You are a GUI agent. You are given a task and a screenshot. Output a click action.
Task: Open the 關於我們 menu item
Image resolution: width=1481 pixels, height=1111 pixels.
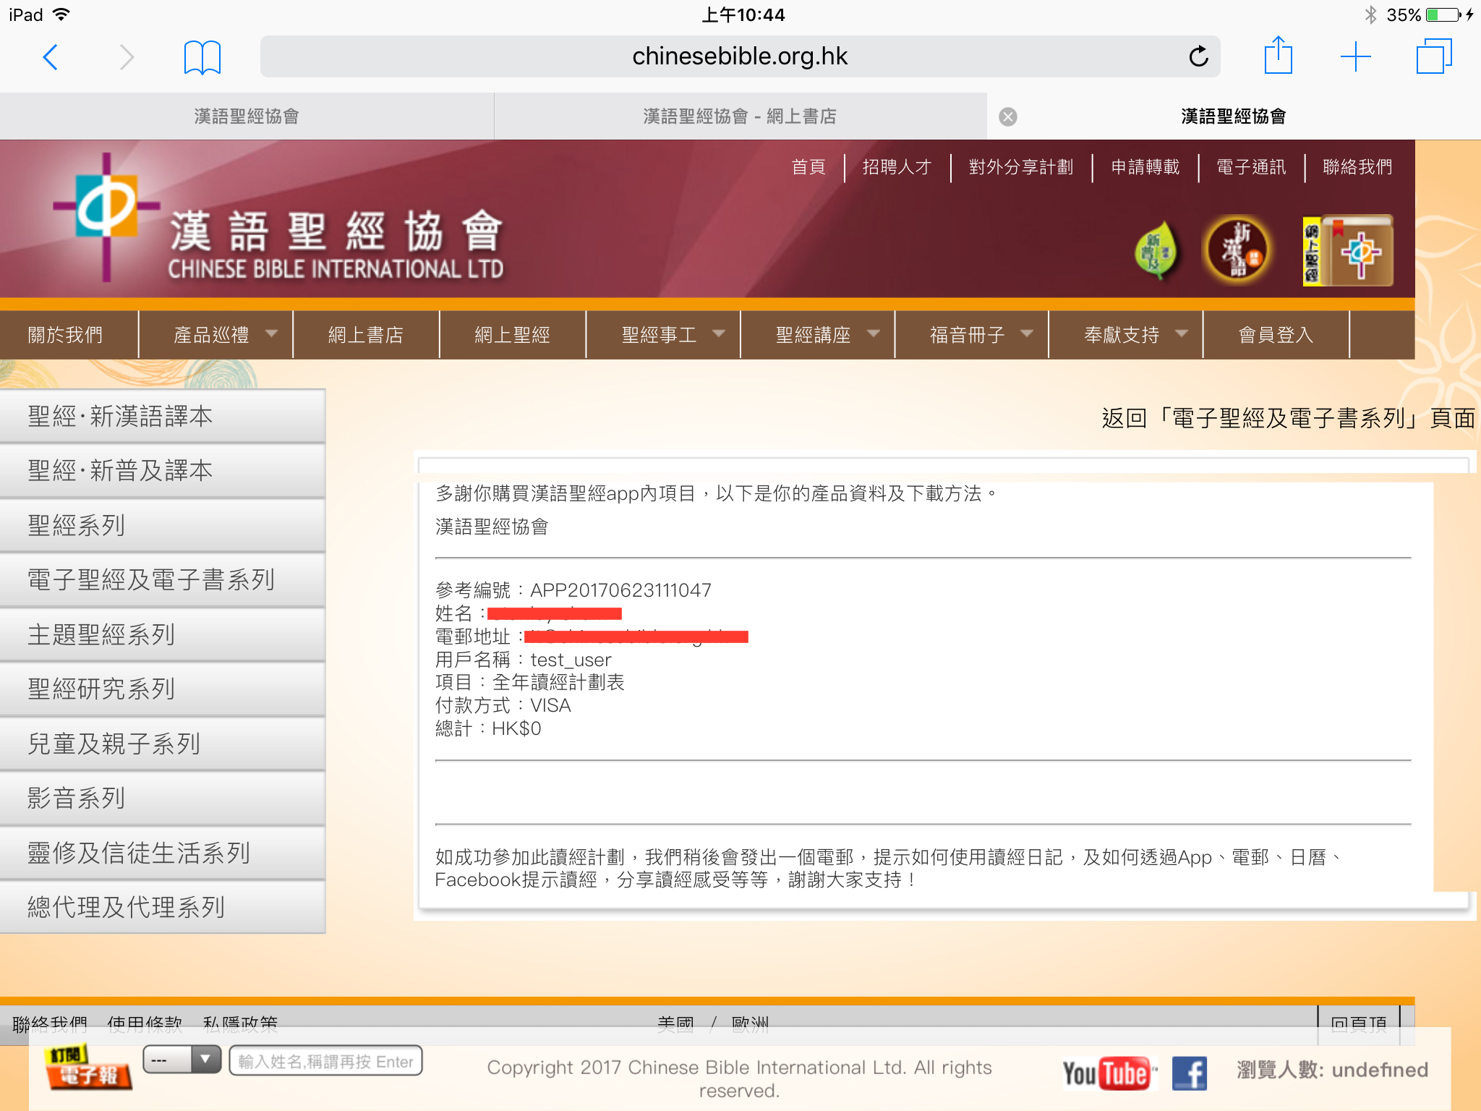(x=69, y=335)
